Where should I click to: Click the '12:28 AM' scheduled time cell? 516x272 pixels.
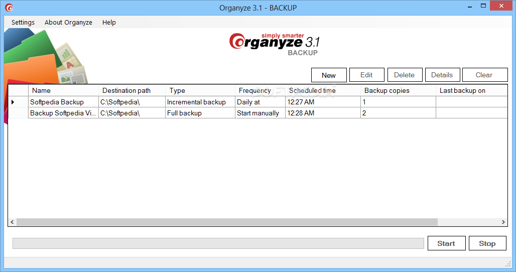tap(323, 113)
